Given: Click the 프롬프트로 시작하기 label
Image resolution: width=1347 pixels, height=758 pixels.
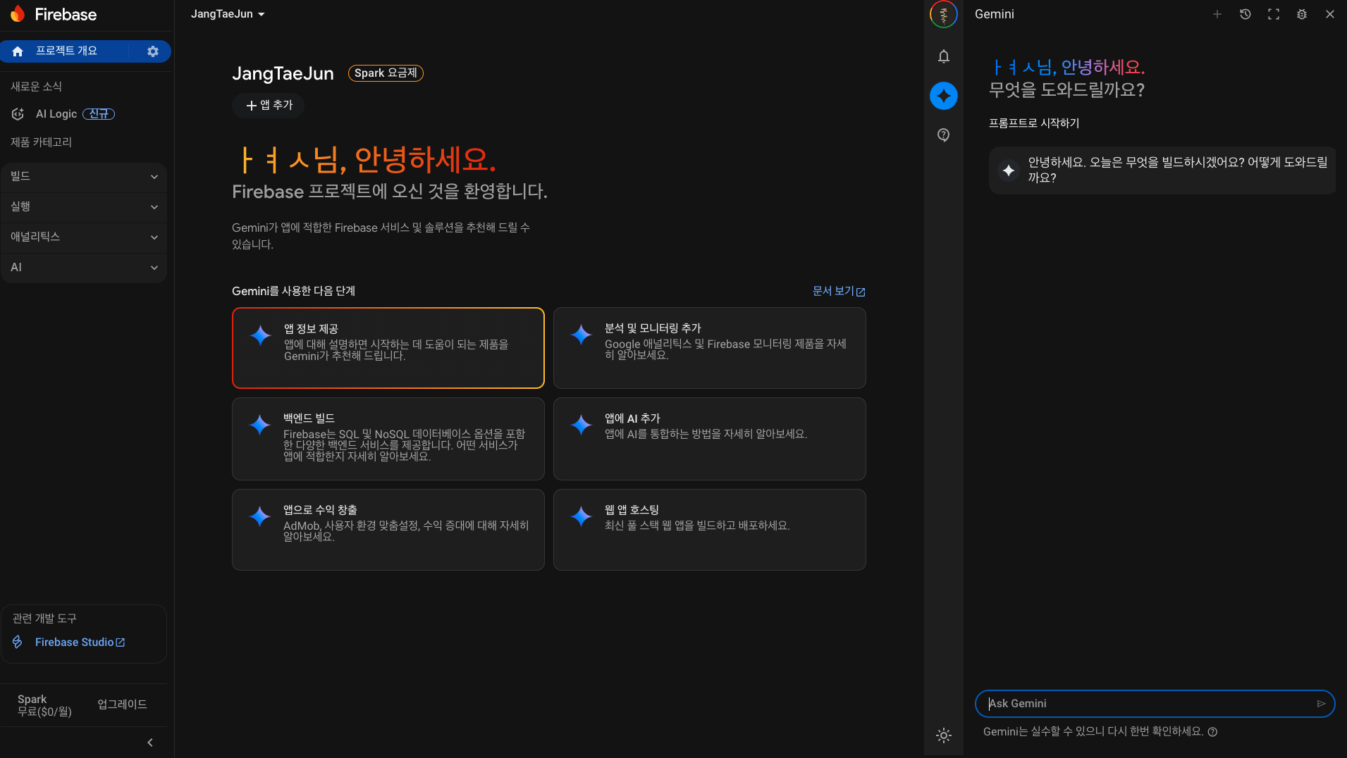Looking at the screenshot, I should click(x=1034, y=123).
